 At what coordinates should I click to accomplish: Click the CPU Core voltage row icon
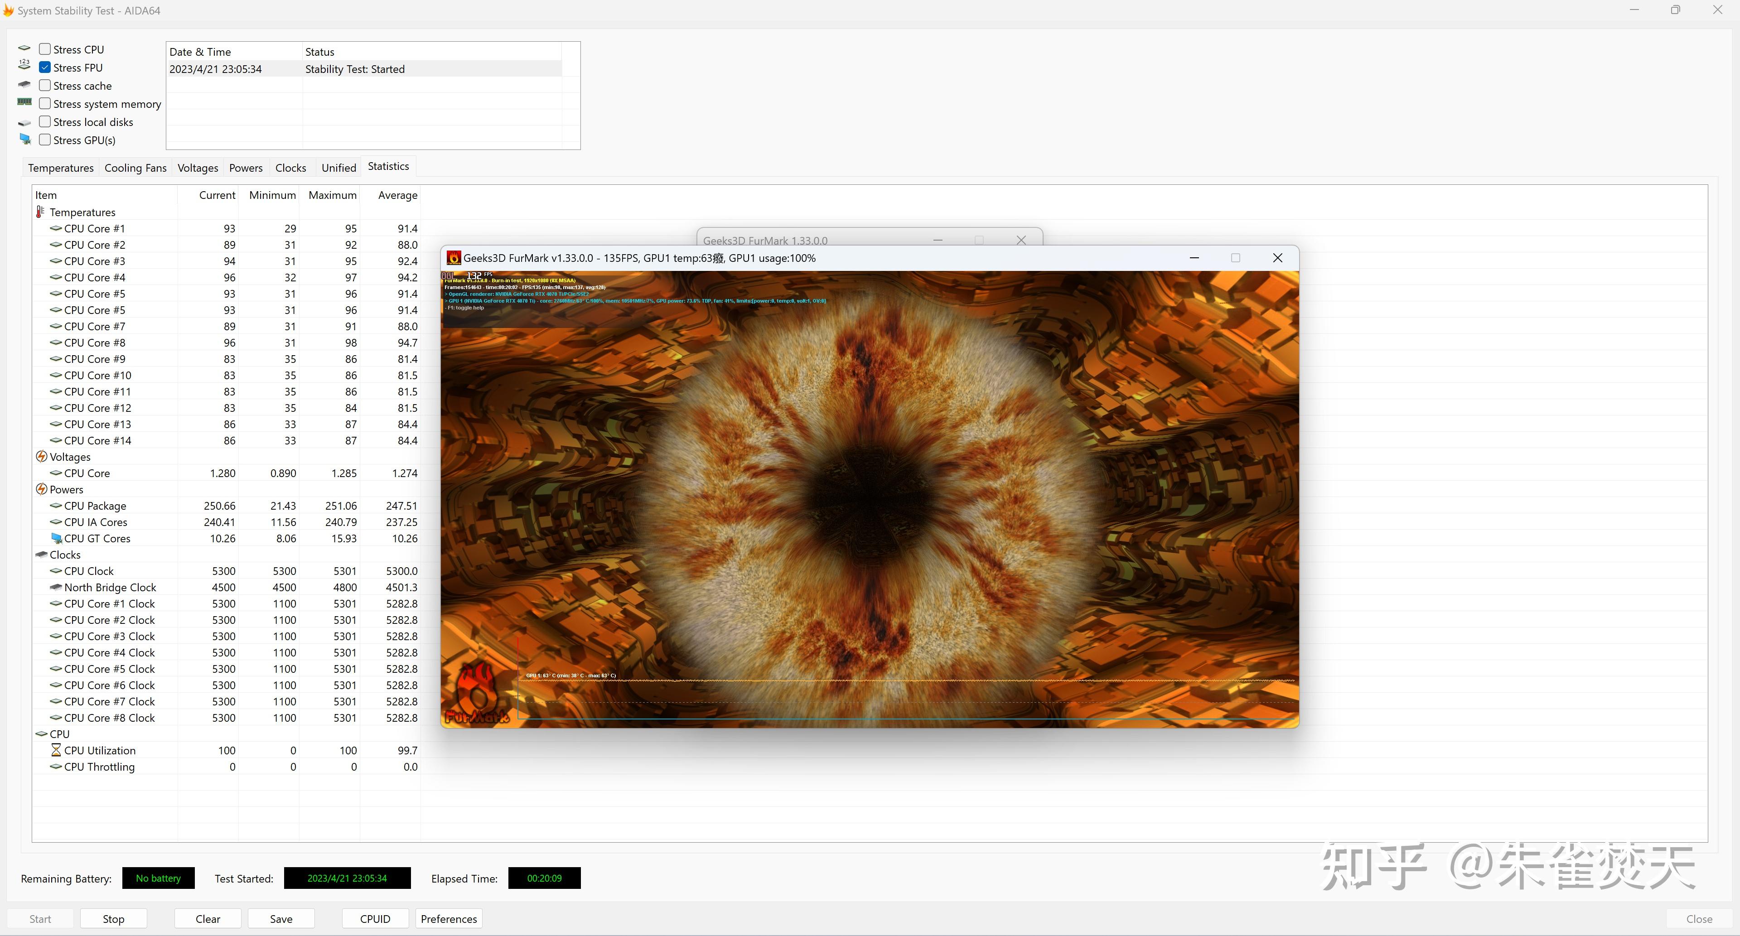click(x=56, y=473)
